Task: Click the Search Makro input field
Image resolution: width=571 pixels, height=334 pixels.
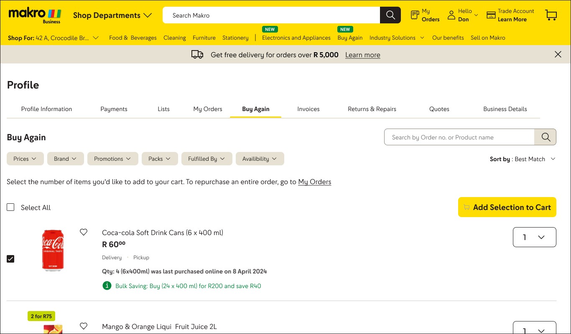Action: click(271, 15)
